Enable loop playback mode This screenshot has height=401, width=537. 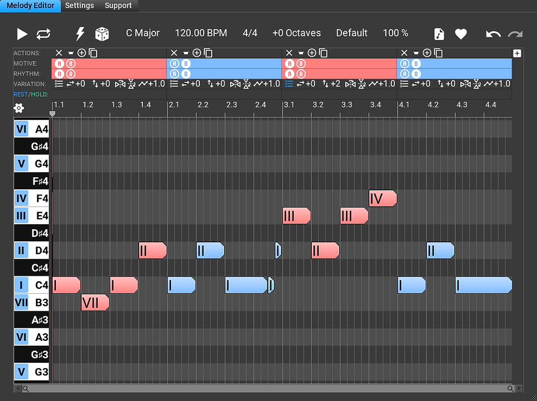click(44, 33)
